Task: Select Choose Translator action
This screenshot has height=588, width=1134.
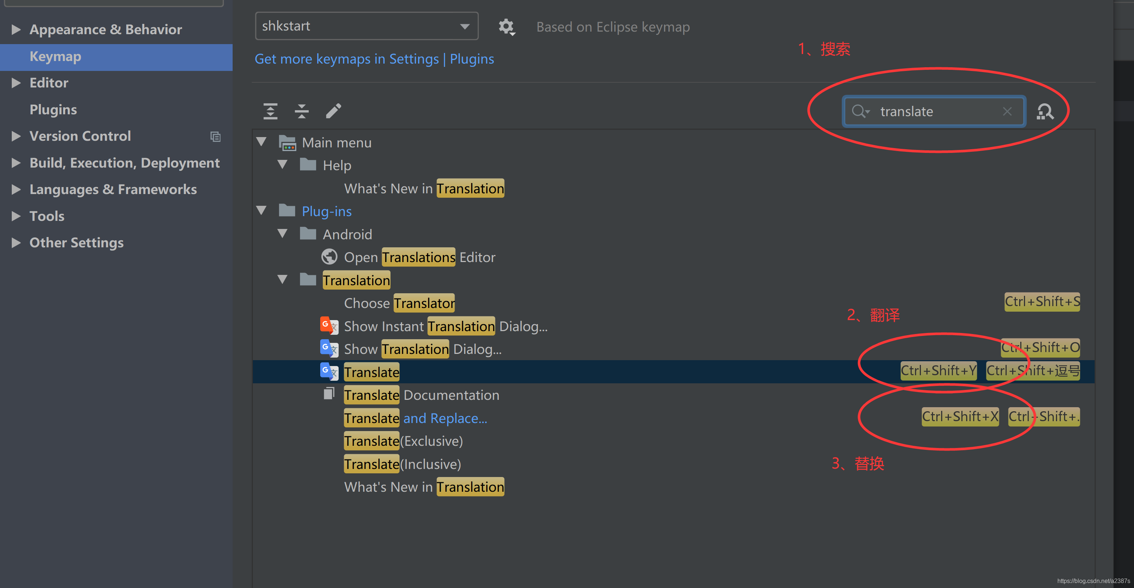Action: [x=399, y=303]
